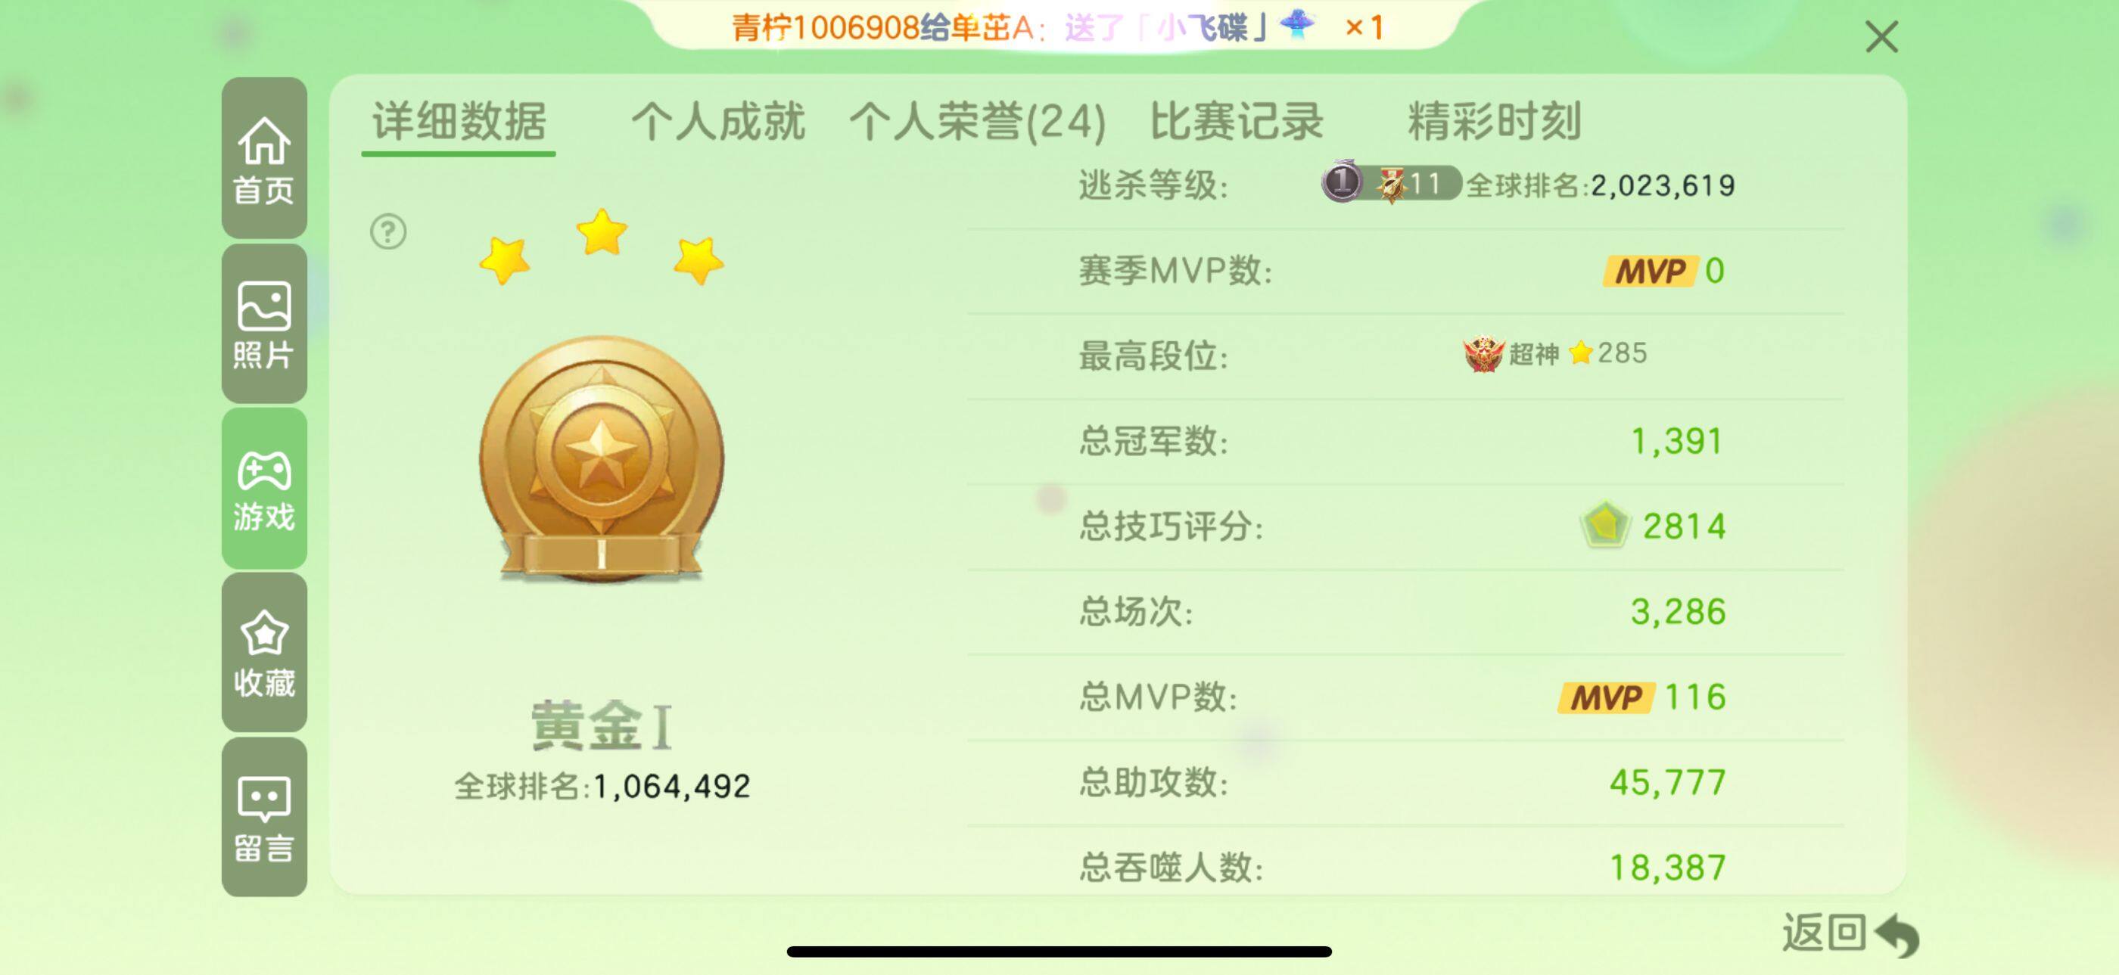
Task: Click the 全球排名:1,064,492 ranking text
Action: click(x=602, y=787)
